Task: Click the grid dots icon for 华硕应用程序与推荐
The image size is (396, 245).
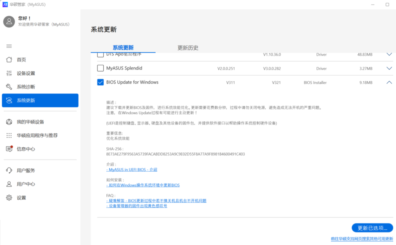Action: click(9, 135)
